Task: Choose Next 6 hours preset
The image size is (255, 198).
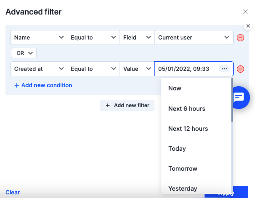Action: 196,109
